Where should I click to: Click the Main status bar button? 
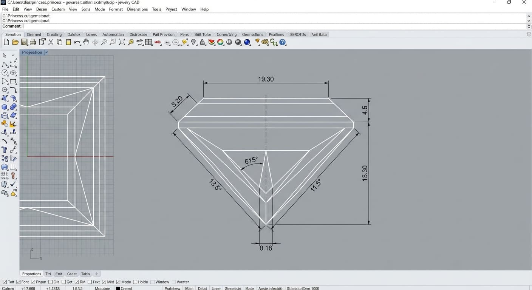coord(189,288)
